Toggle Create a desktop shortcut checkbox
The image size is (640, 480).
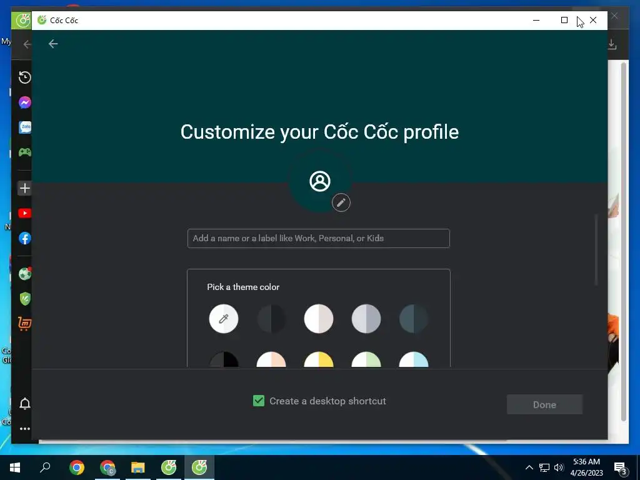(258, 401)
